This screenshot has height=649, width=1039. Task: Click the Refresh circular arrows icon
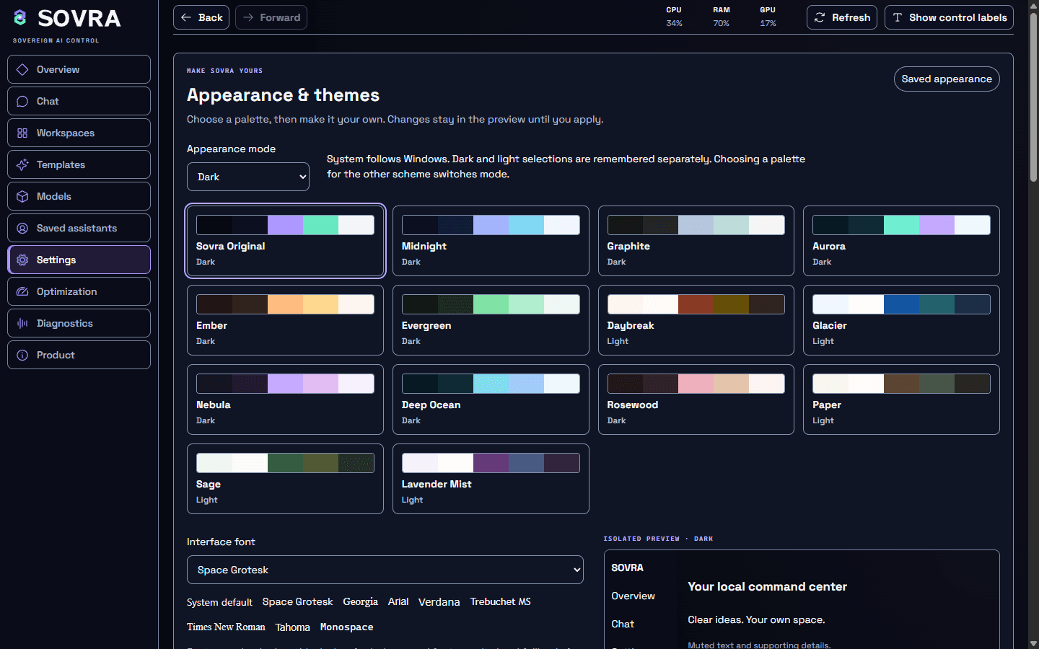[x=820, y=17]
